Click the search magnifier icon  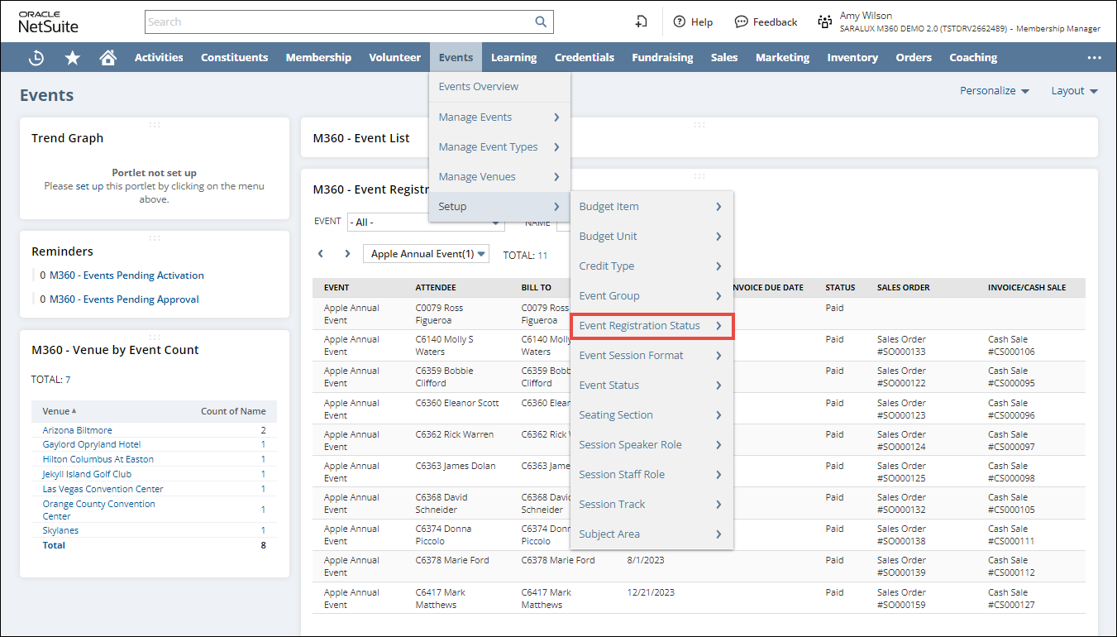click(x=541, y=22)
